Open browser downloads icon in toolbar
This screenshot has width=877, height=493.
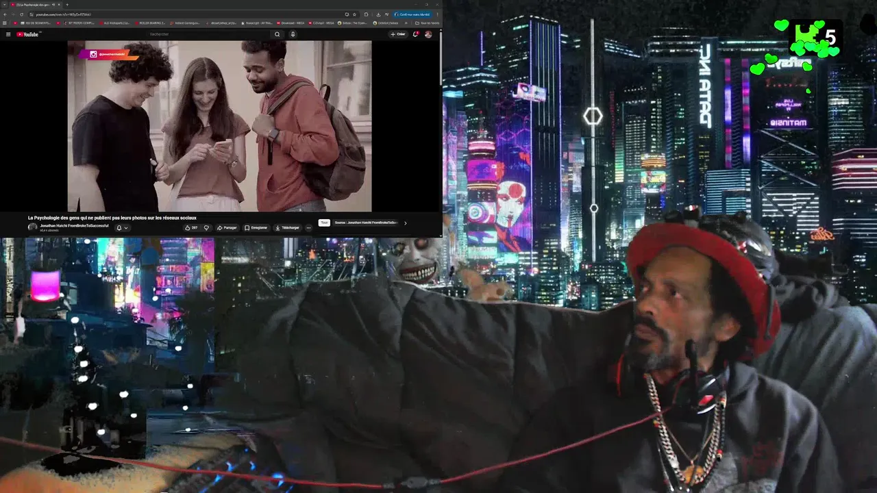click(378, 14)
